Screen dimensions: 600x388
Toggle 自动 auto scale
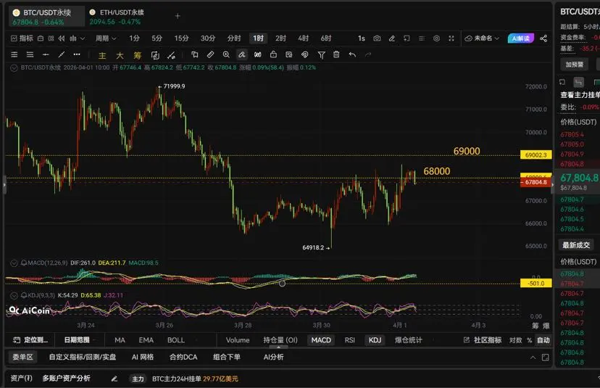543,340
